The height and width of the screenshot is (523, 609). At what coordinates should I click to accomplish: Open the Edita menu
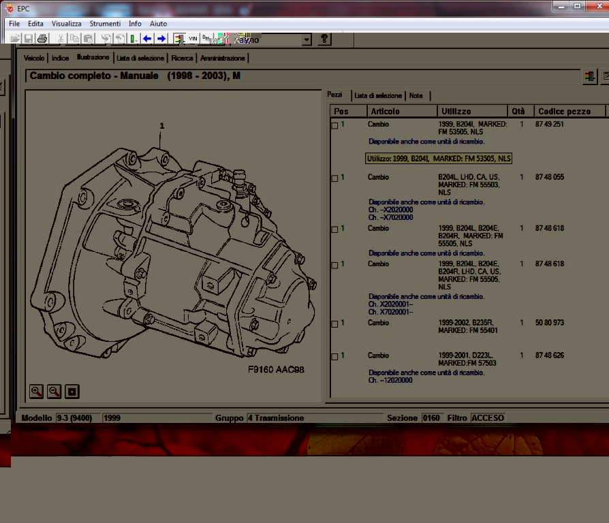(35, 24)
